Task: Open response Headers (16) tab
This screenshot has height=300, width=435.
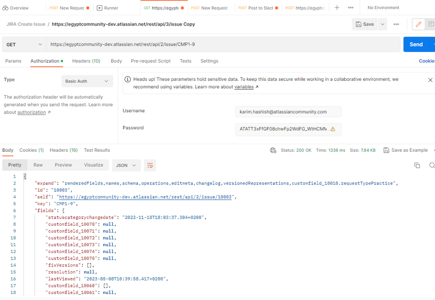Action: pos(64,150)
